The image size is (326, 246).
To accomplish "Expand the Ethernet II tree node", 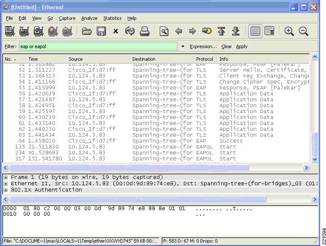I will [6, 184].
